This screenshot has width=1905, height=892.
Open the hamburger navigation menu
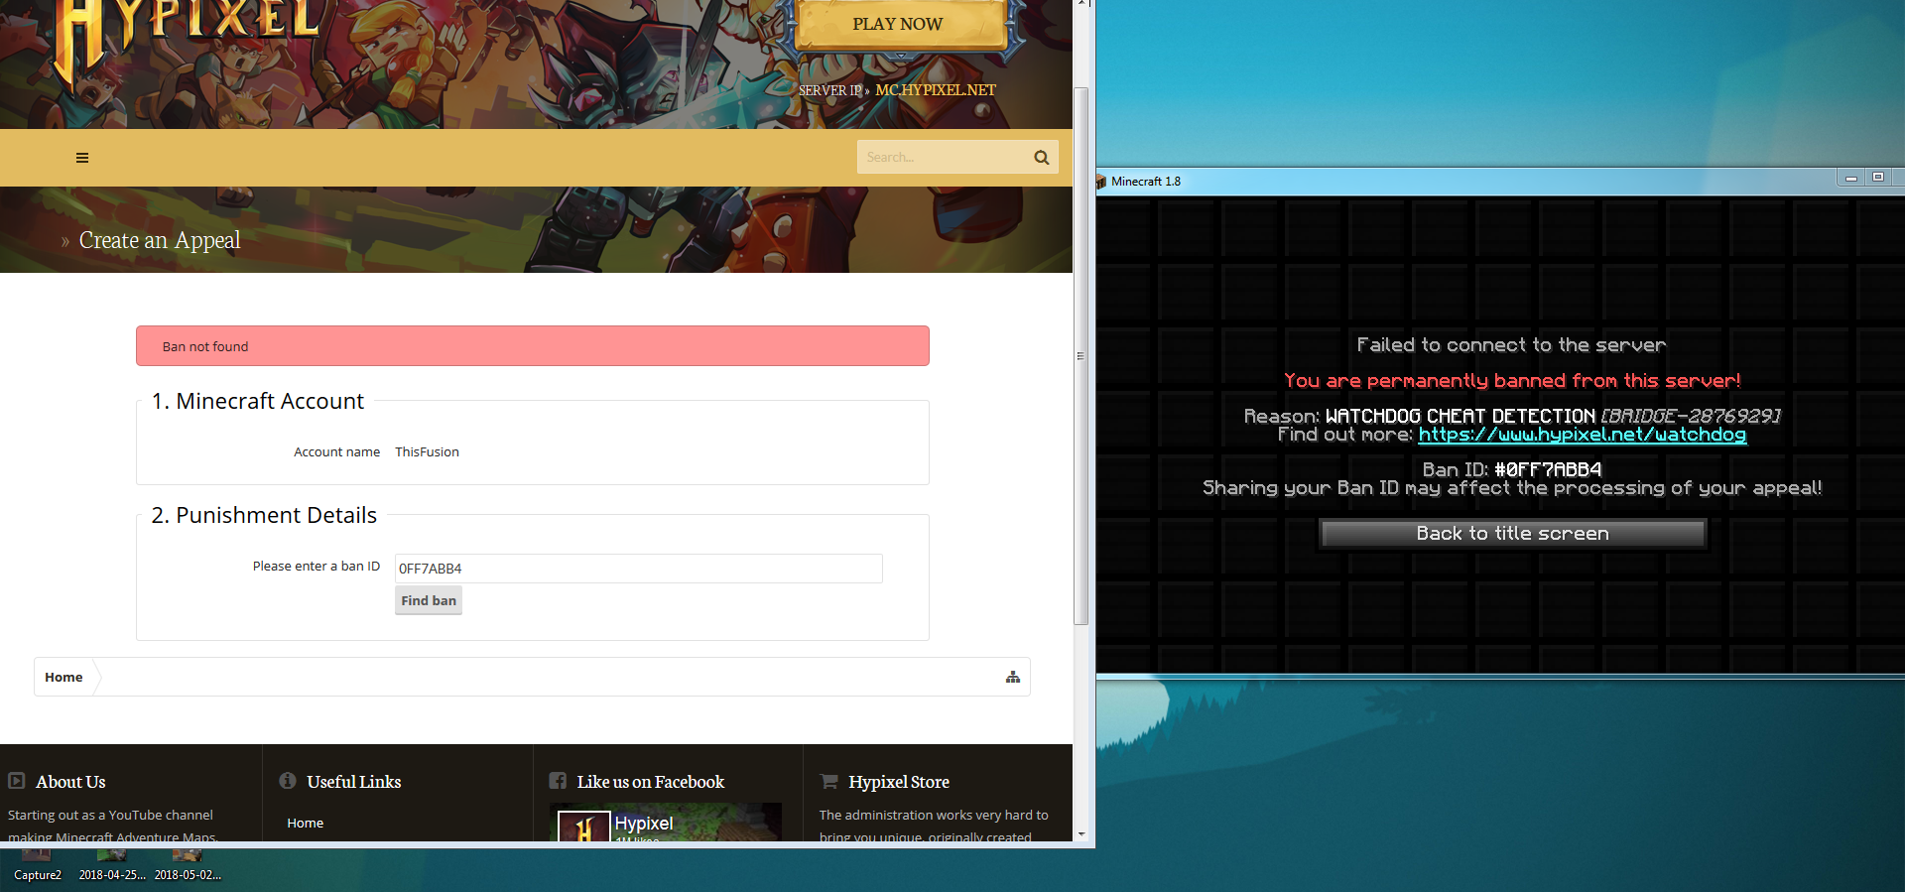[x=82, y=158]
